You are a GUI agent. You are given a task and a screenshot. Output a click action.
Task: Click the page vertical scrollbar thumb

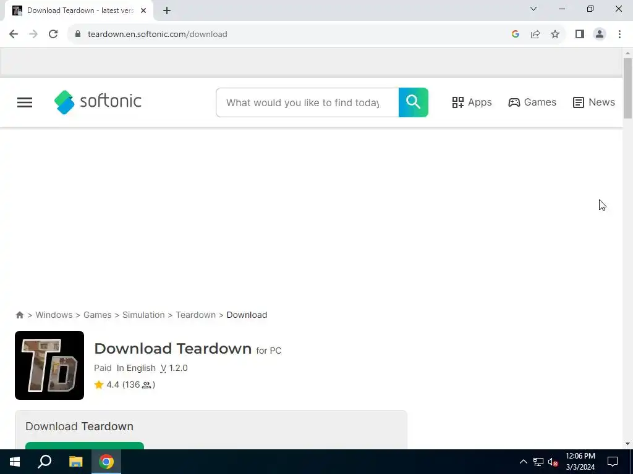point(627,88)
